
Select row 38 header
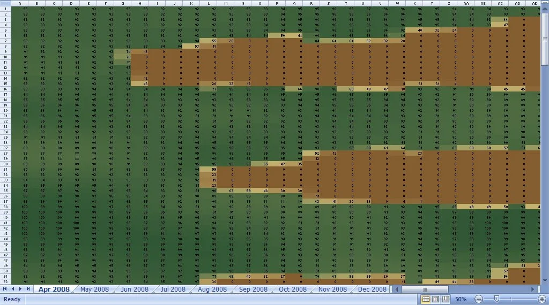pos(5,207)
